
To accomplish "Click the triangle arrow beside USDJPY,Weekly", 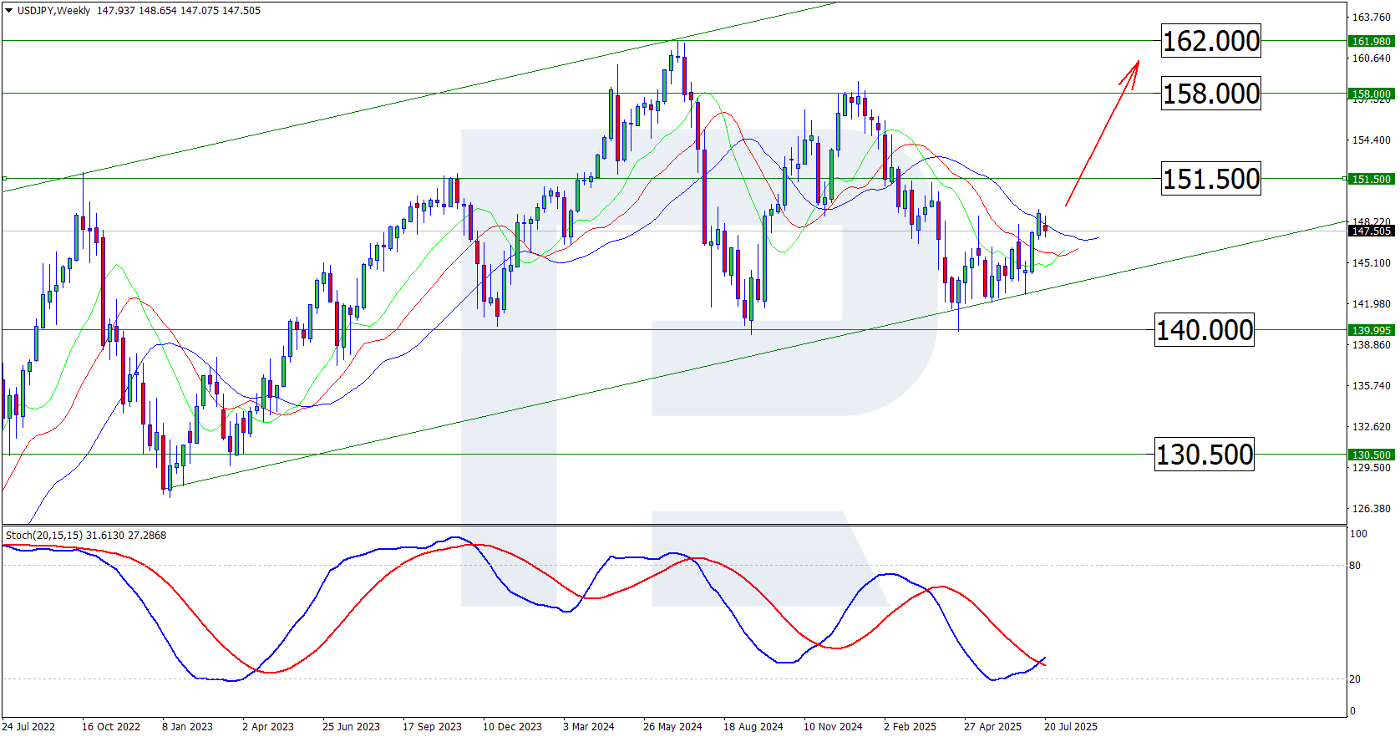I will click(x=9, y=11).
